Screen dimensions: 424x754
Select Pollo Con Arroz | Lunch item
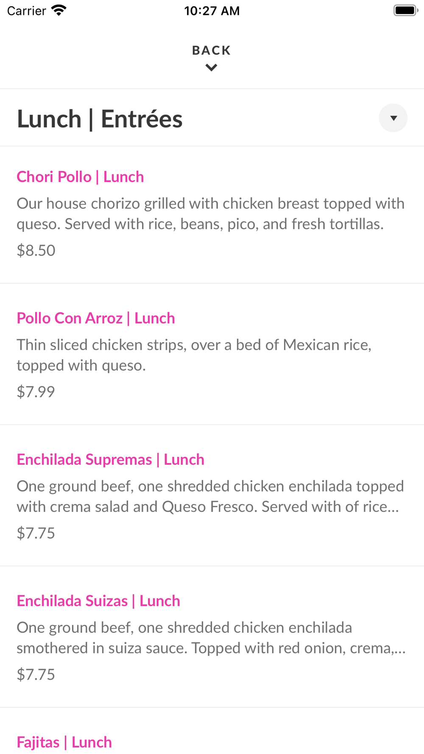point(96,318)
